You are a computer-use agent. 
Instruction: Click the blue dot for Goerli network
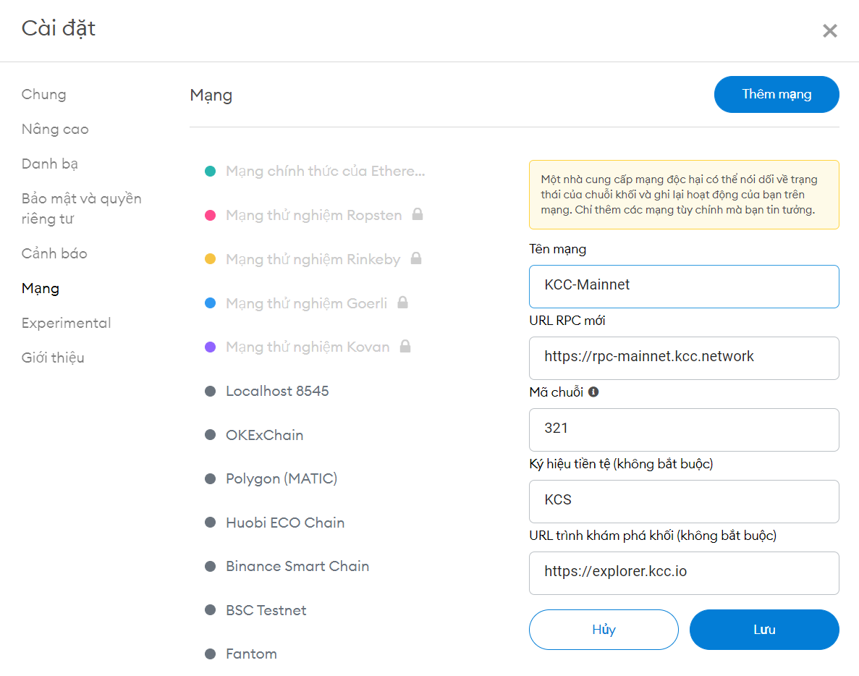[210, 303]
